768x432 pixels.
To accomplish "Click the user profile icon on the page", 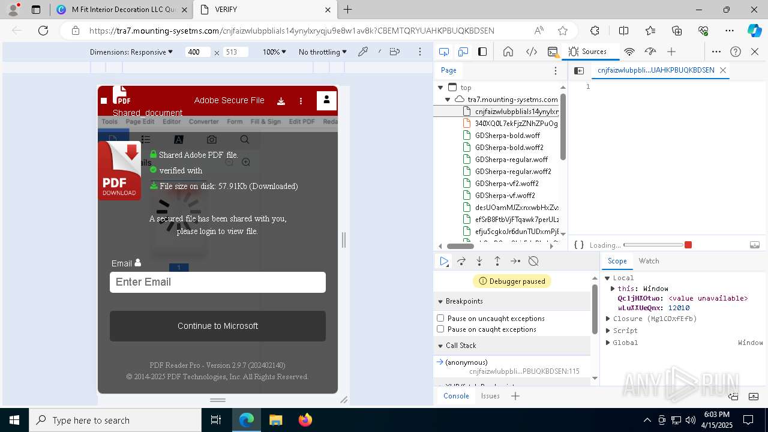I will [326, 100].
